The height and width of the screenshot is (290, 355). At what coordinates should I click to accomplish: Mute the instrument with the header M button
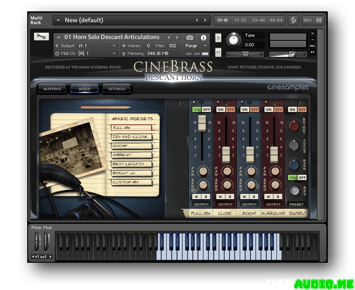click(218, 52)
